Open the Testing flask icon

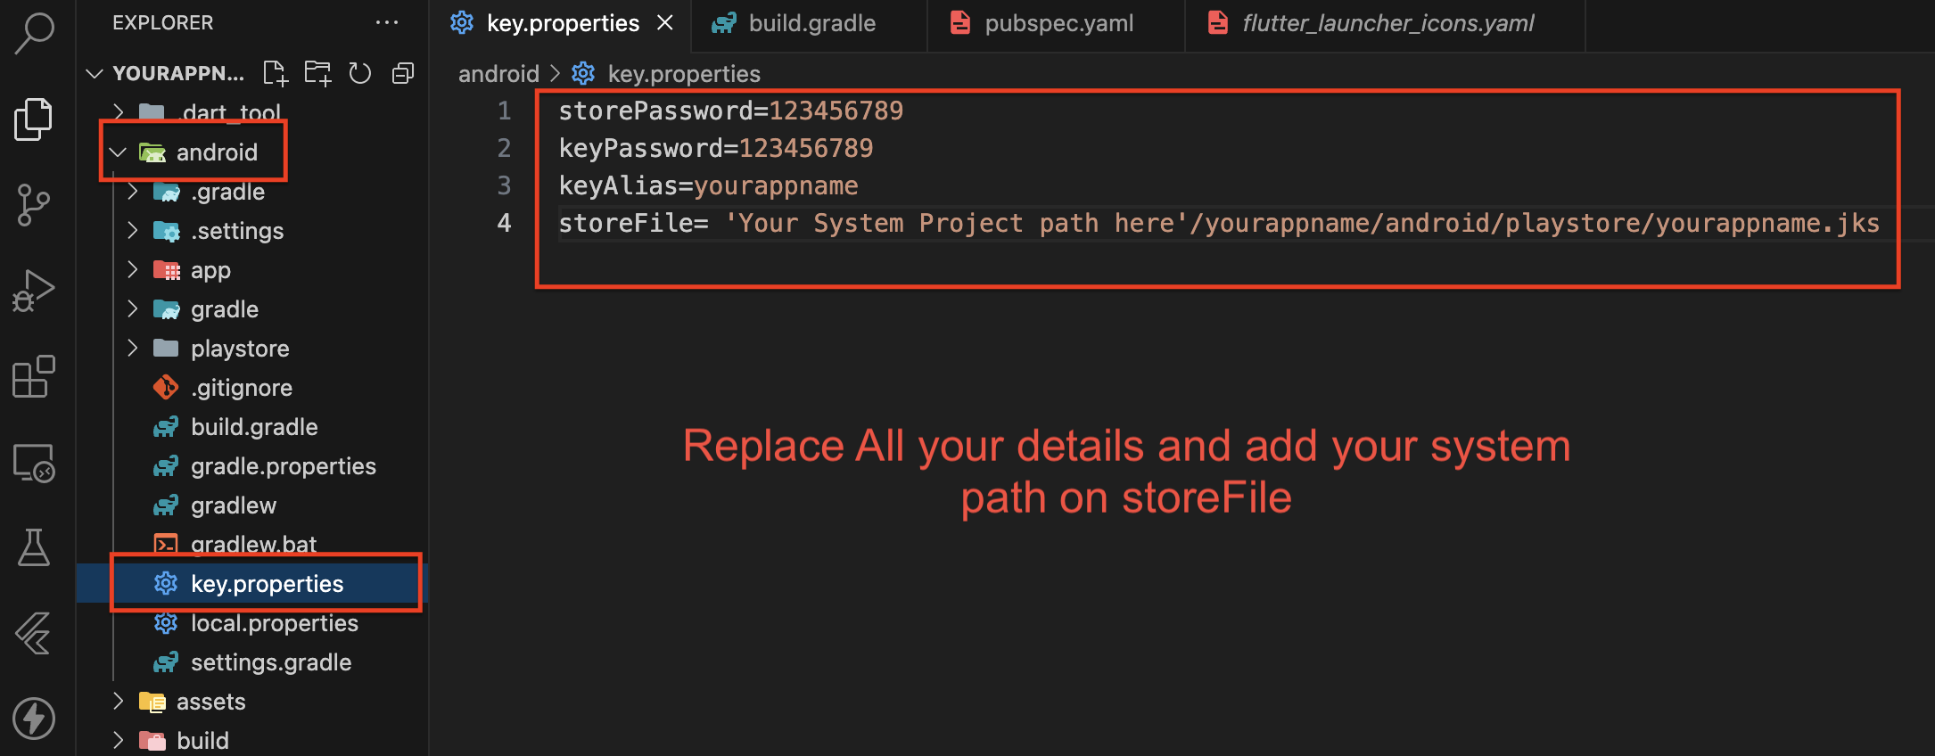pyautogui.click(x=34, y=547)
